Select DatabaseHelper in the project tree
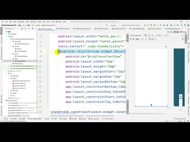This screenshot has width=190, height=142. (x=22, y=56)
